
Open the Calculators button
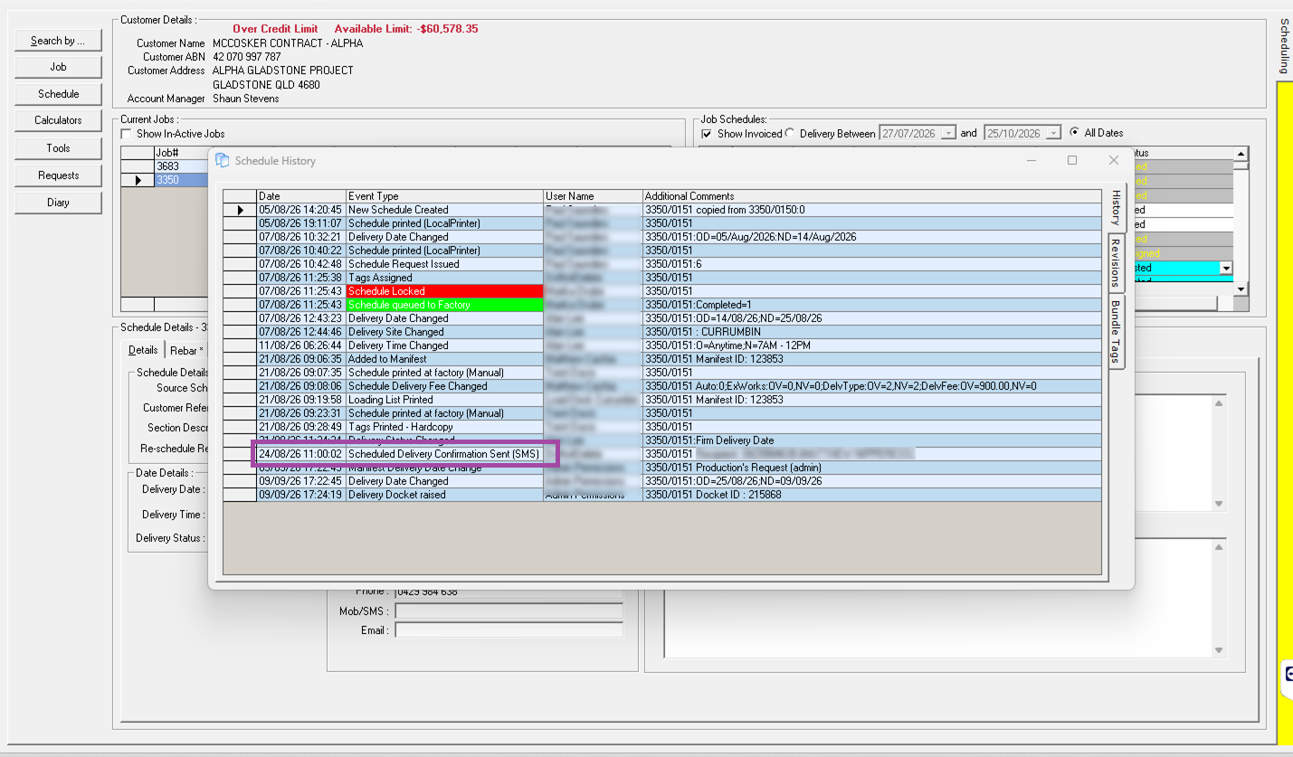click(58, 120)
